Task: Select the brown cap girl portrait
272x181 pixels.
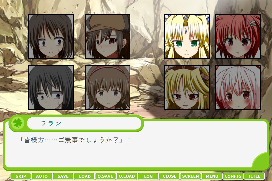Action: [x=108, y=37]
